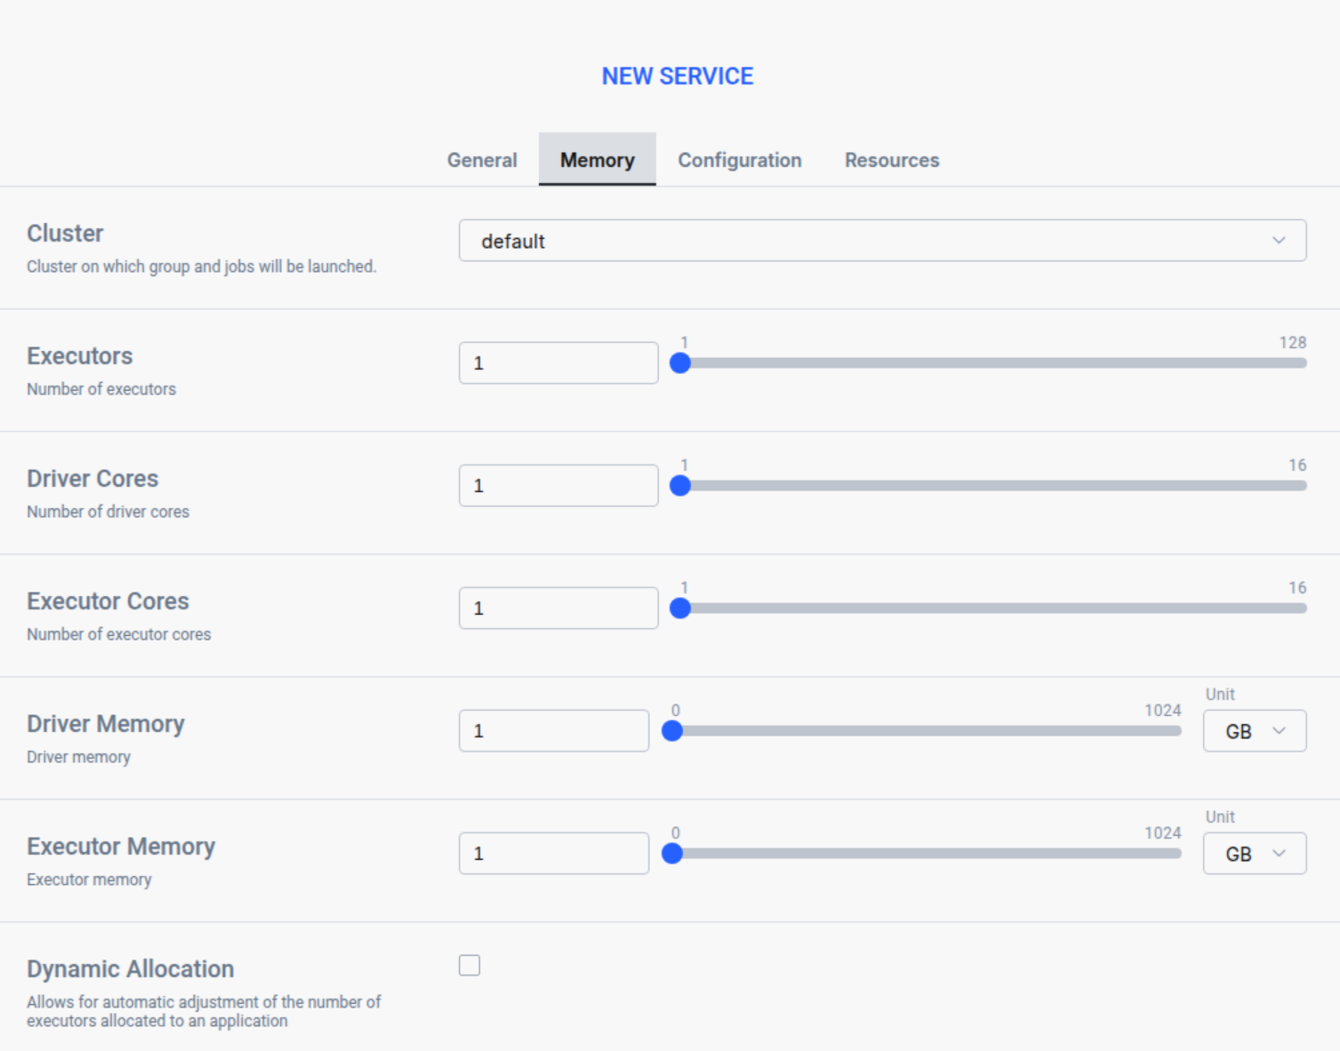Click the Driver Cores number input field
The height and width of the screenshot is (1051, 1340).
tap(558, 486)
